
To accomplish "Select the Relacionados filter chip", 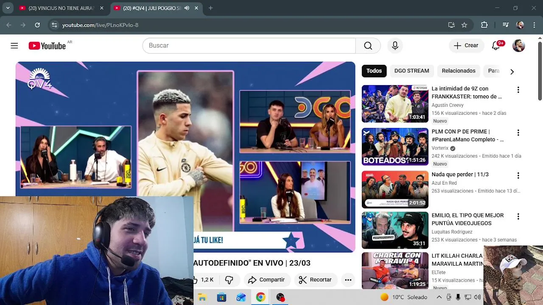I will tap(459, 71).
